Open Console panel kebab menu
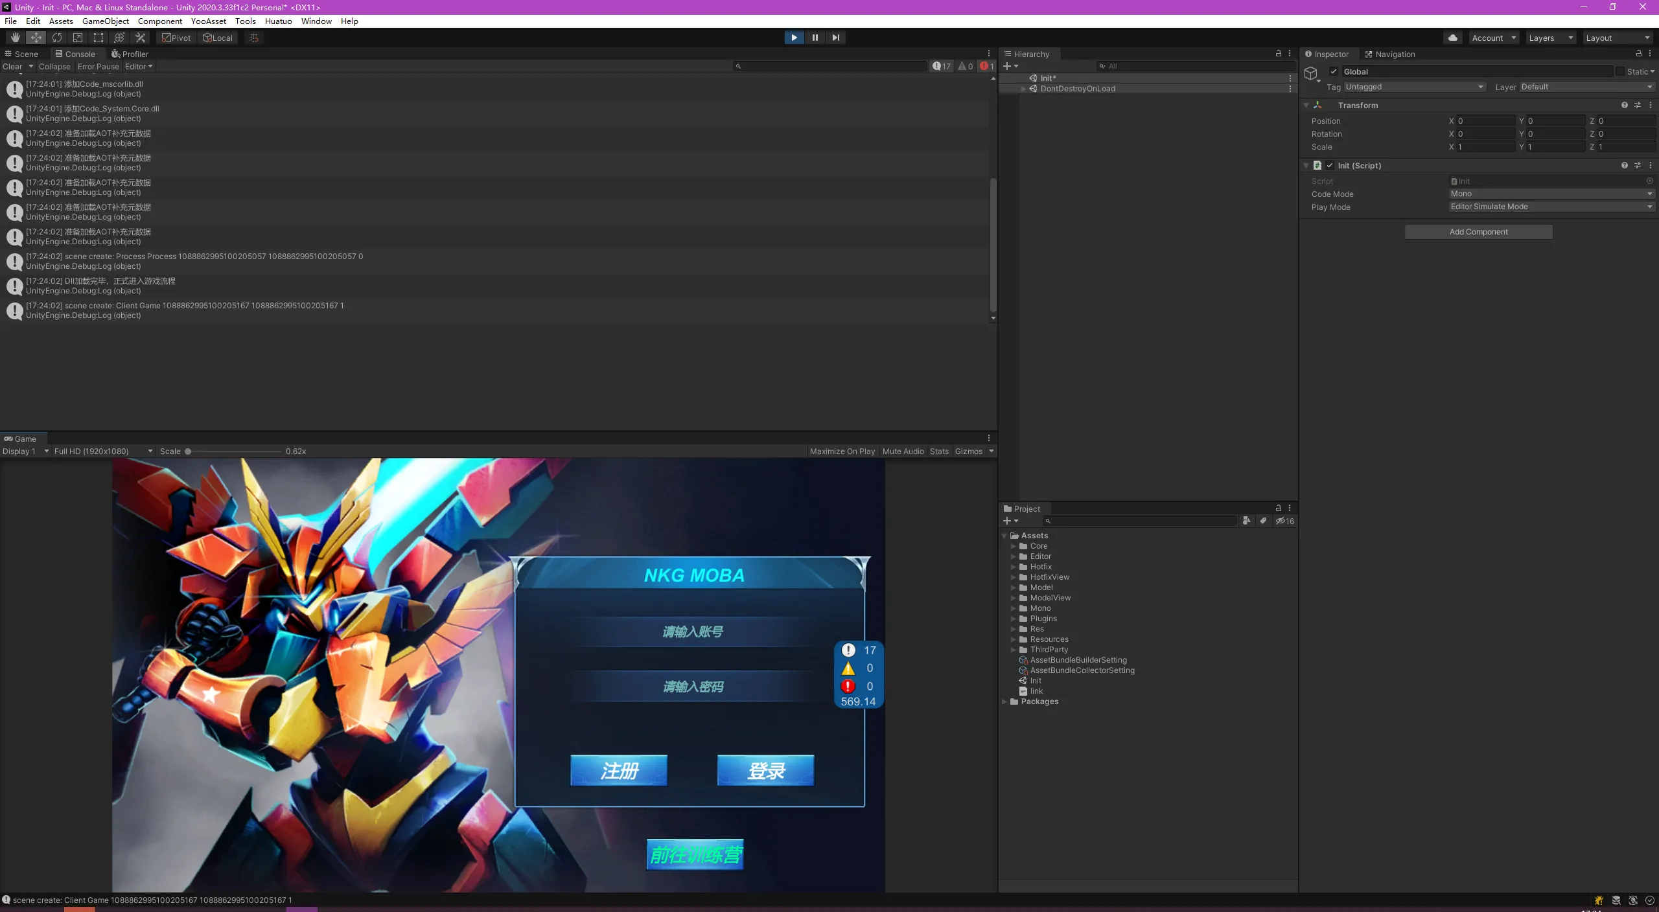The height and width of the screenshot is (912, 1659). point(989,54)
